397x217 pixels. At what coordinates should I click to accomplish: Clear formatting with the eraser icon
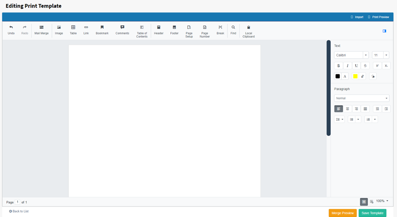click(x=373, y=76)
